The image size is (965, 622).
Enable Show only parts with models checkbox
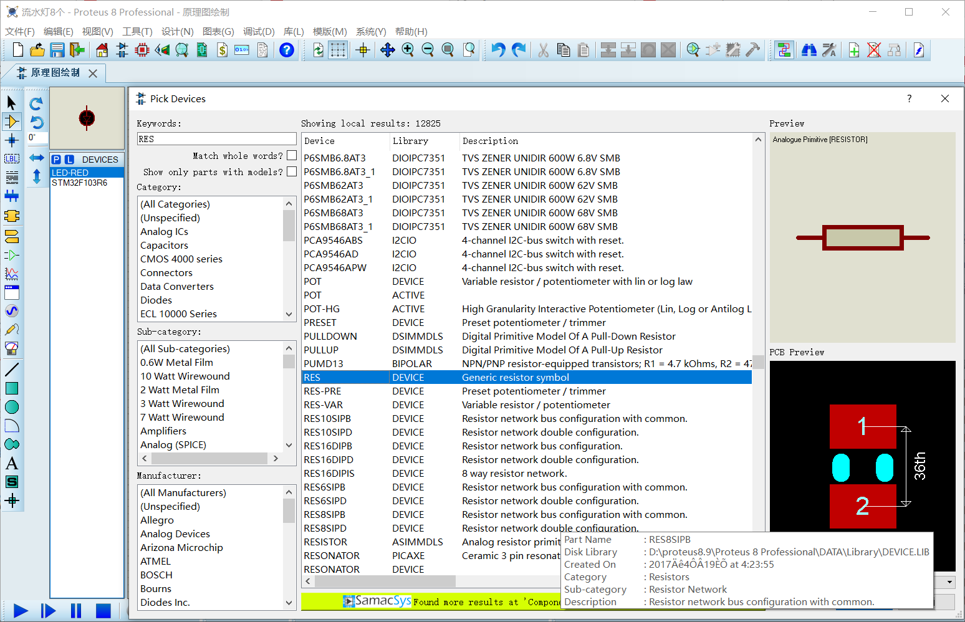click(292, 171)
